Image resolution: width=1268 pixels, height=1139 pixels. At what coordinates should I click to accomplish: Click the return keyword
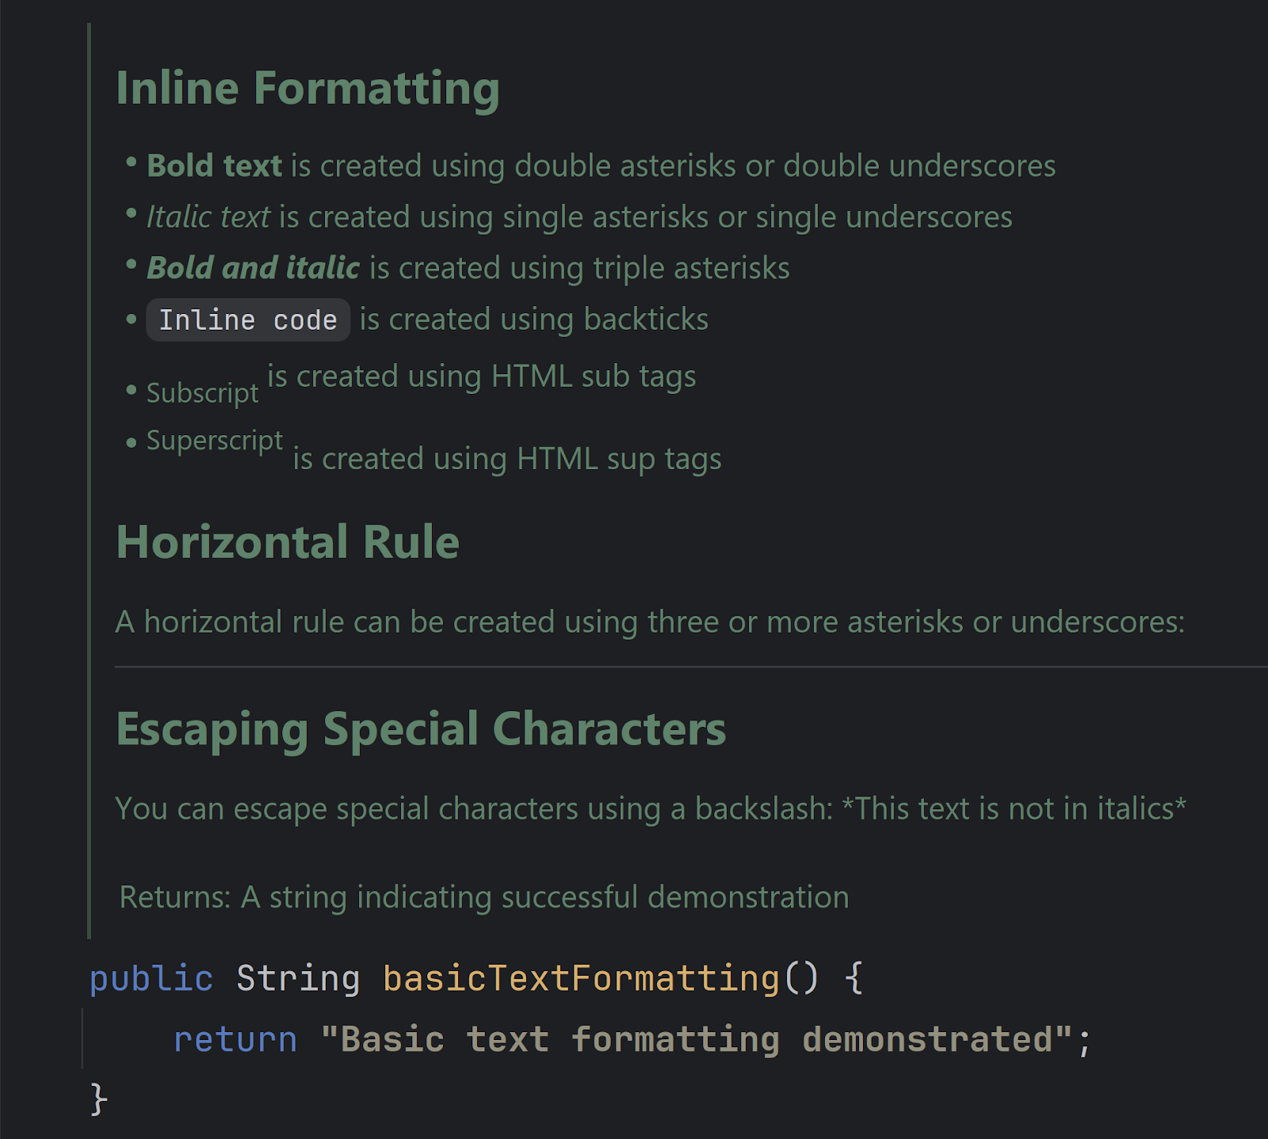pyautogui.click(x=235, y=1039)
